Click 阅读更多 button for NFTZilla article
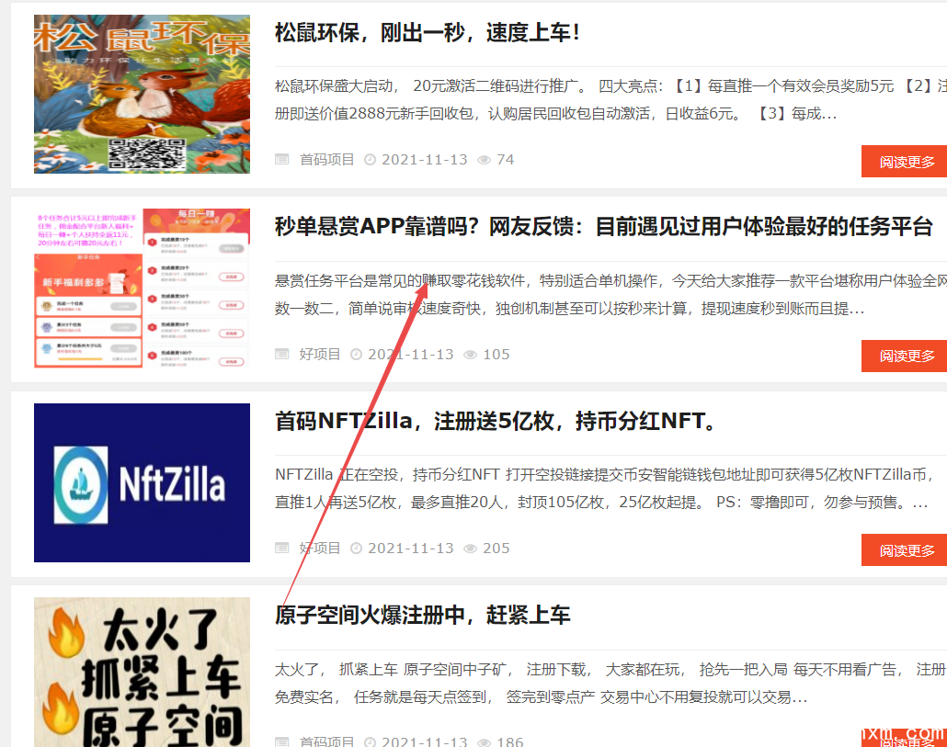947x747 pixels. (904, 550)
